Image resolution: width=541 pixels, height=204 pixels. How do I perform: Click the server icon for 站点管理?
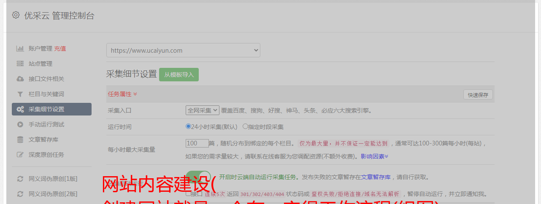(20, 64)
